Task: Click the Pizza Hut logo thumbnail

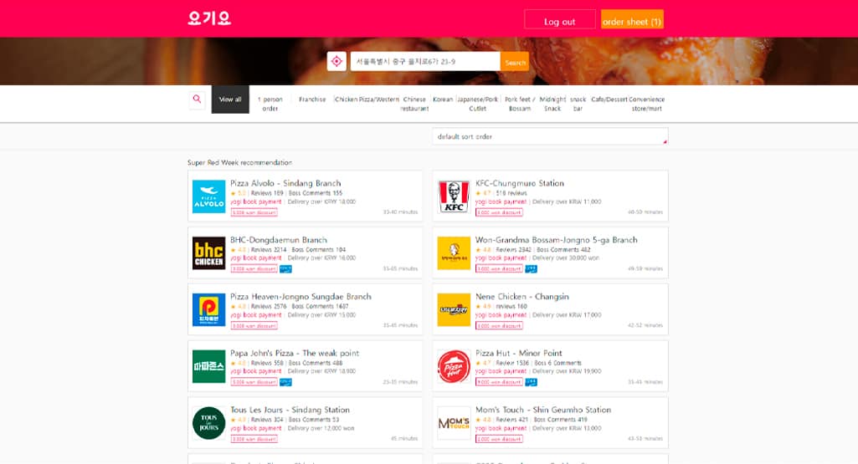Action: [x=454, y=366]
